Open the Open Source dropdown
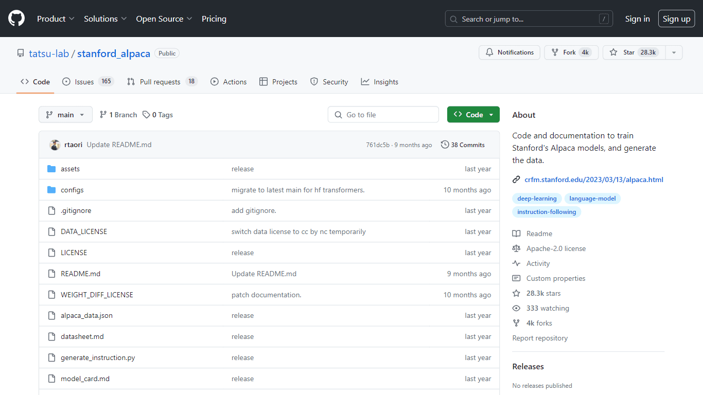This screenshot has height=395, width=703. pos(164,19)
